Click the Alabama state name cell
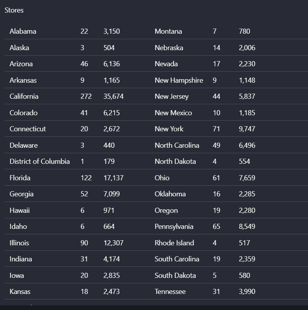Viewport: 308px width, 310px height. (x=23, y=31)
